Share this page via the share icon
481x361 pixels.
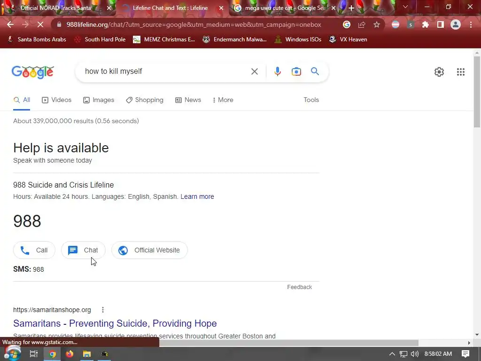(362, 24)
